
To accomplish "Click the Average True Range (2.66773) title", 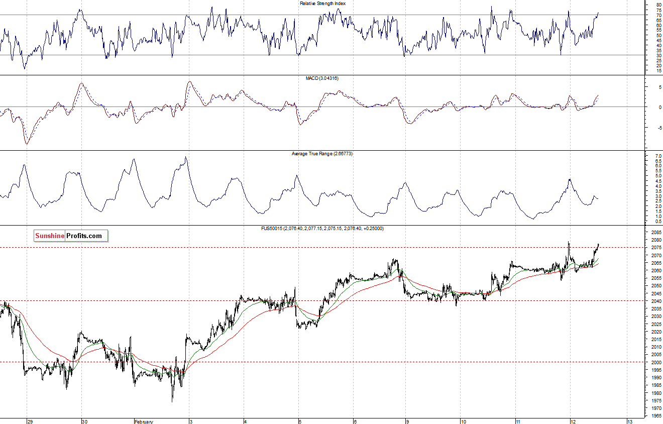I will [322, 153].
